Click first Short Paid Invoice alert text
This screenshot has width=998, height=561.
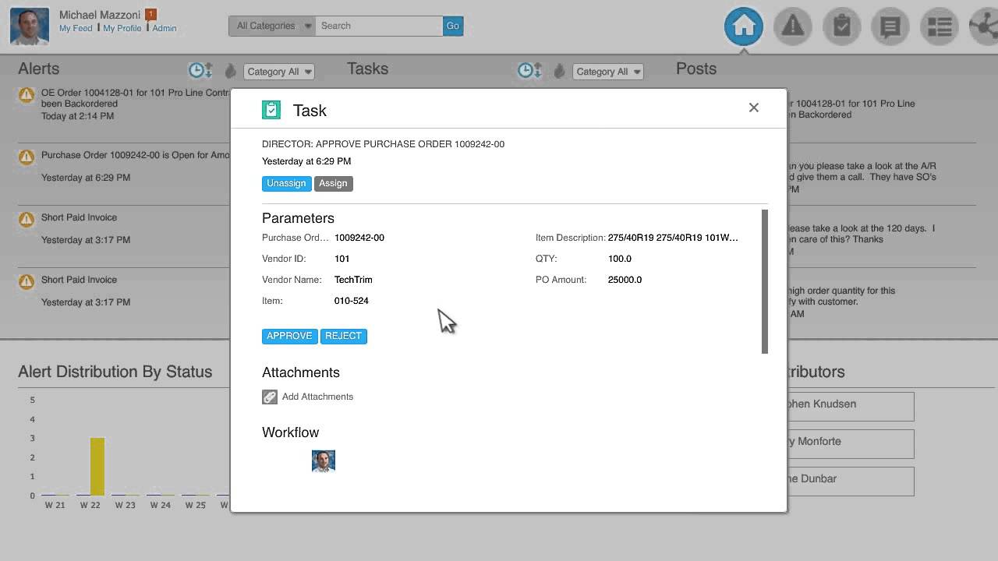pyautogui.click(x=79, y=217)
